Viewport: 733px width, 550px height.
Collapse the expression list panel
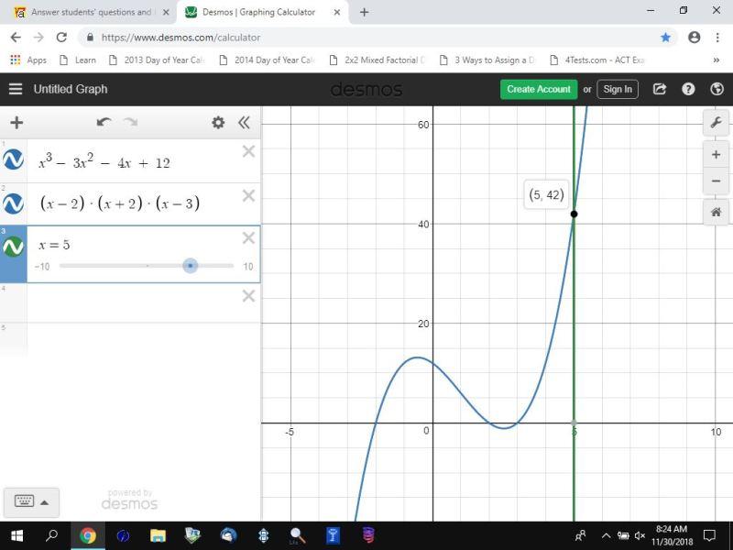(244, 123)
